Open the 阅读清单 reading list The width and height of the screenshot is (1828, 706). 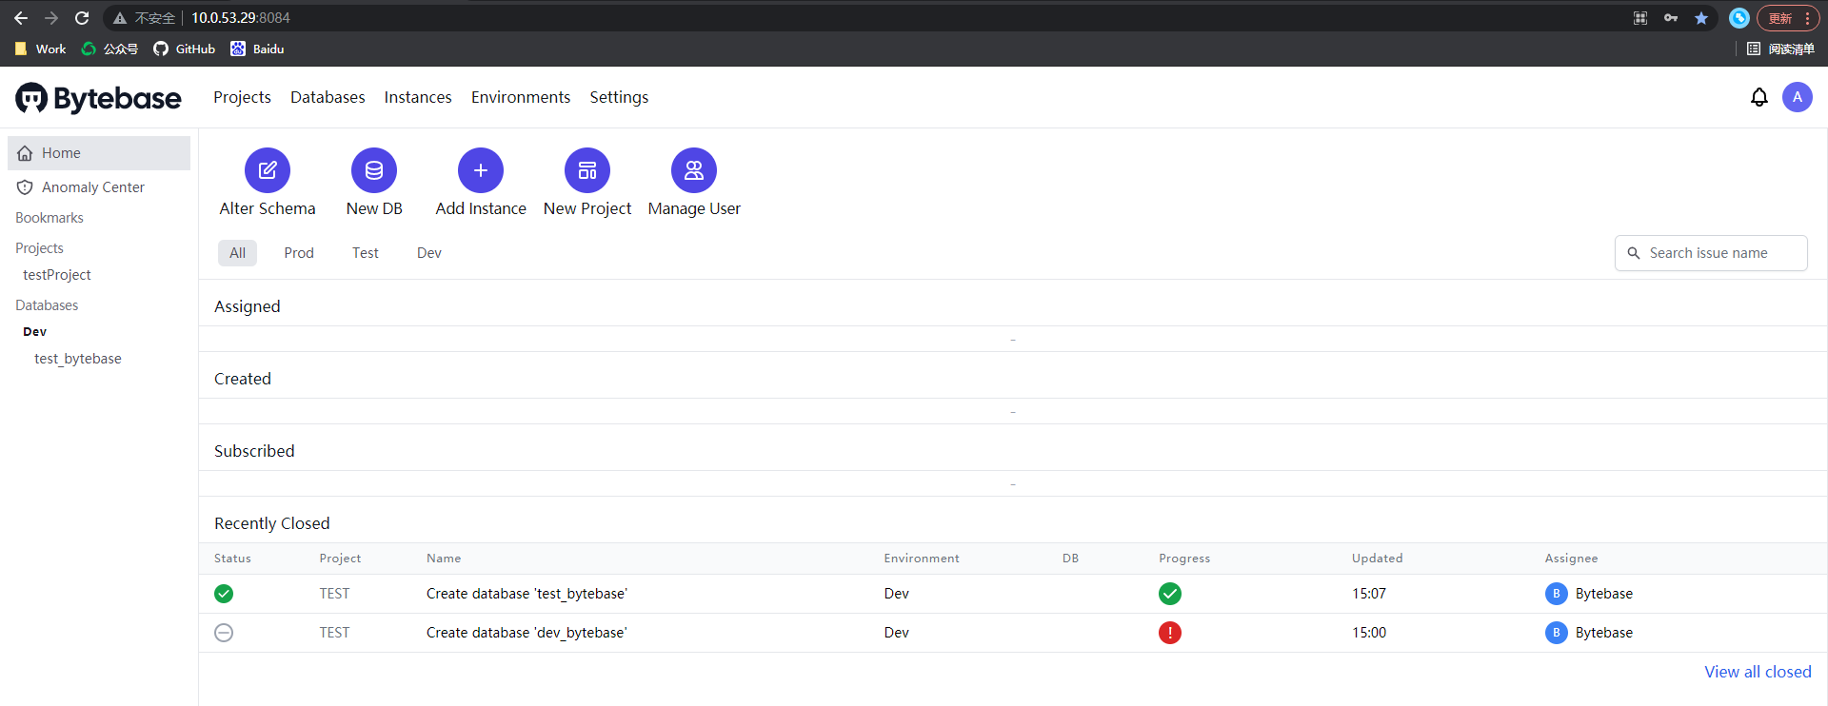(1780, 49)
